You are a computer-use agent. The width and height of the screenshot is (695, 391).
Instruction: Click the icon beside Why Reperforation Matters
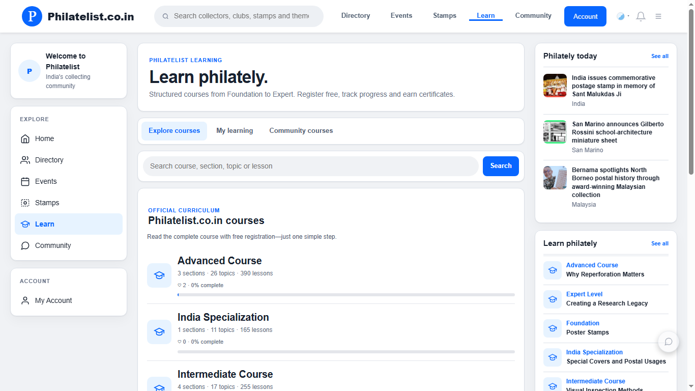click(553, 270)
